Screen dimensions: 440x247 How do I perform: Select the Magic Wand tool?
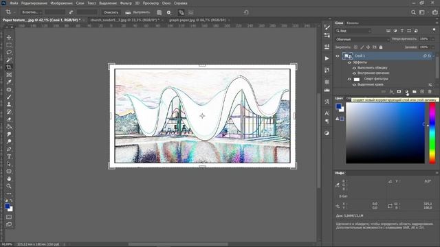click(x=9, y=60)
